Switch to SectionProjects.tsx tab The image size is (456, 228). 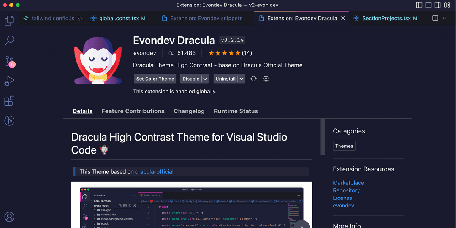(386, 18)
